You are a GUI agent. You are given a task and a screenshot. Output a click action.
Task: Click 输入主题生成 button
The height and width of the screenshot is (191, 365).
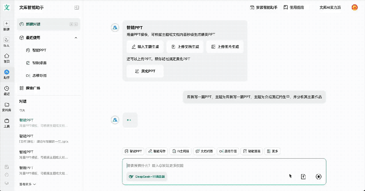click(145, 47)
